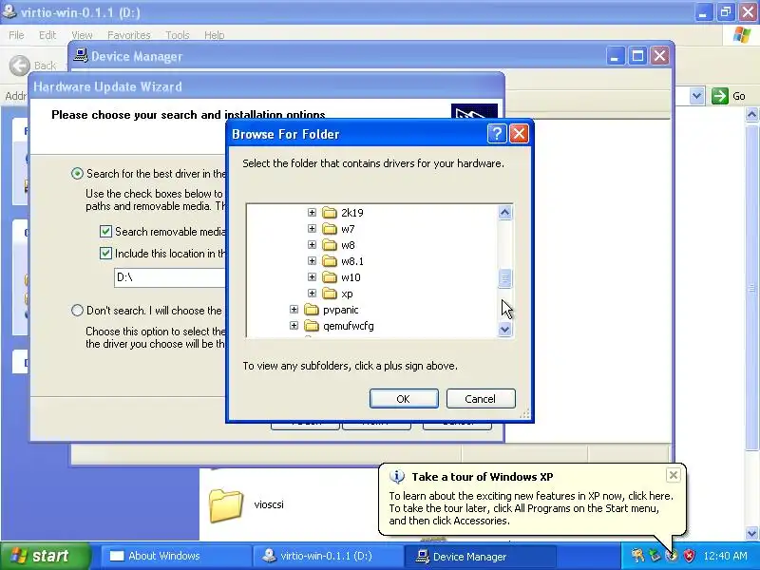Open the Tools menu in Explorer
The width and height of the screenshot is (760, 570).
tap(178, 35)
